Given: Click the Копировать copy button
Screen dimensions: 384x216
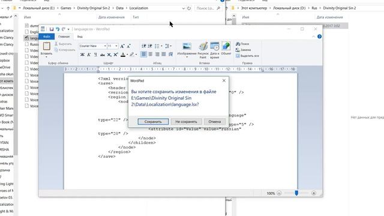Looking at the screenshot, I should [x=65, y=50].
